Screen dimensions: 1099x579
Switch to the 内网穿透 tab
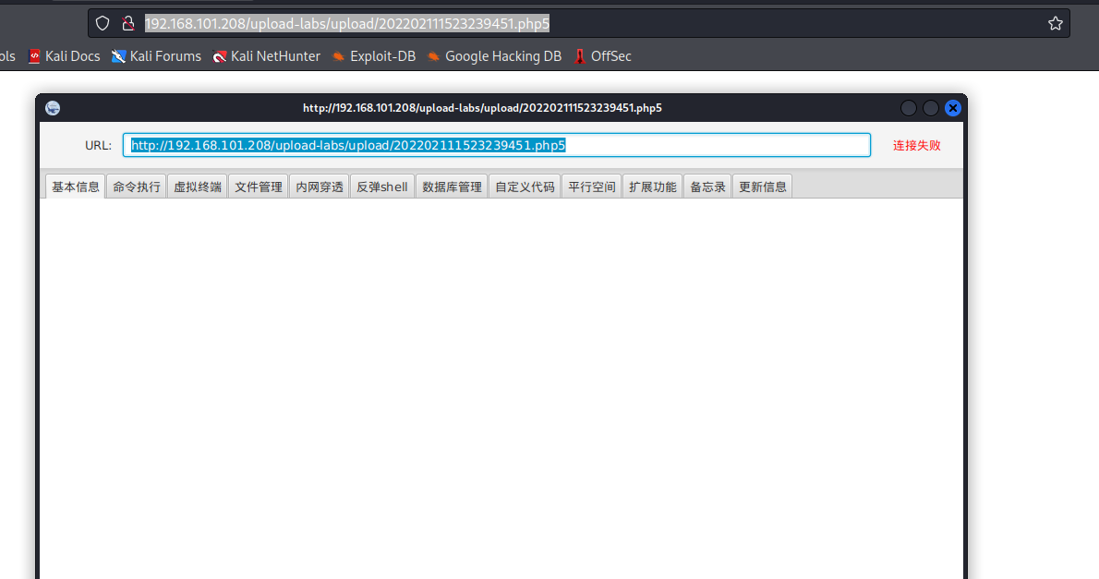click(x=319, y=187)
